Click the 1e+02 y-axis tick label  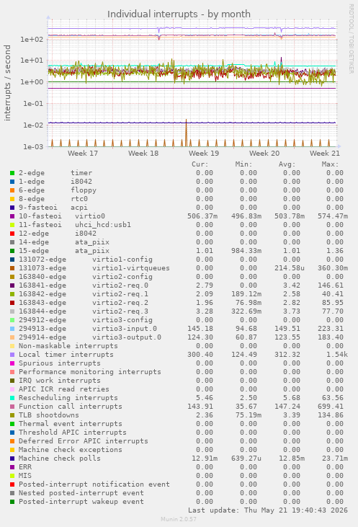pyautogui.click(x=32, y=40)
